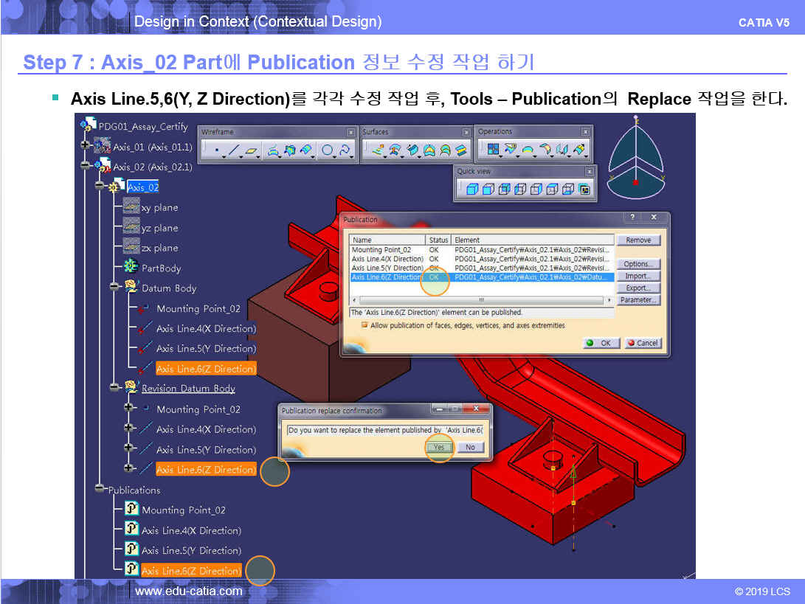The height and width of the screenshot is (604, 805).
Task: Click the Plane tool in Wireframe toolbar
Action: tap(253, 150)
